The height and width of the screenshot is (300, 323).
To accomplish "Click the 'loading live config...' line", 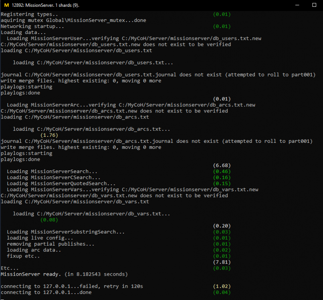I will pyautogui.click(x=40, y=238).
